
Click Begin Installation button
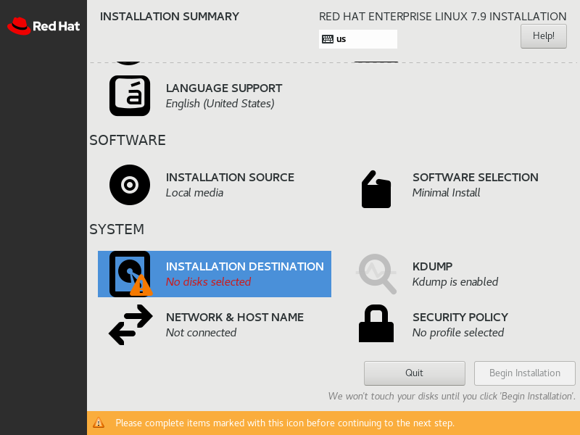point(524,373)
